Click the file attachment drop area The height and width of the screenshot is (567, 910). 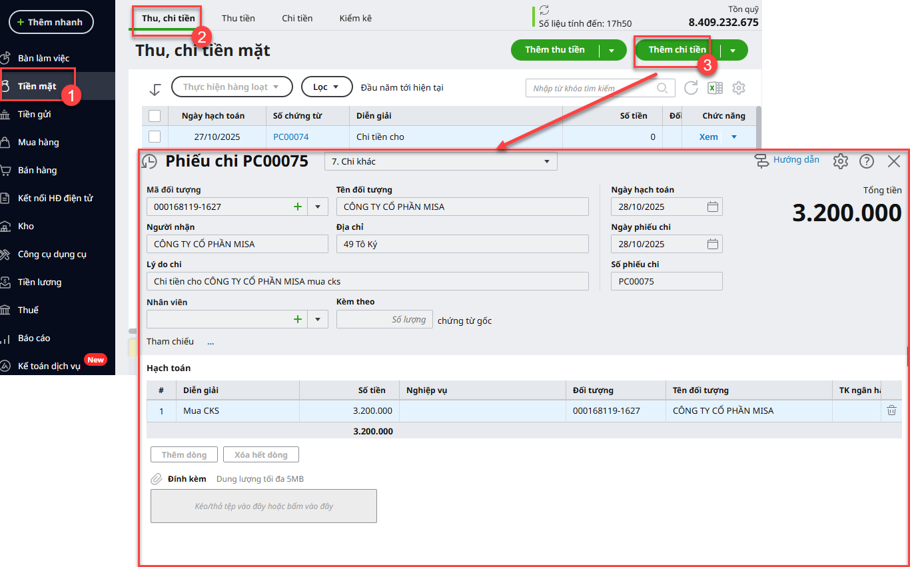[263, 506]
